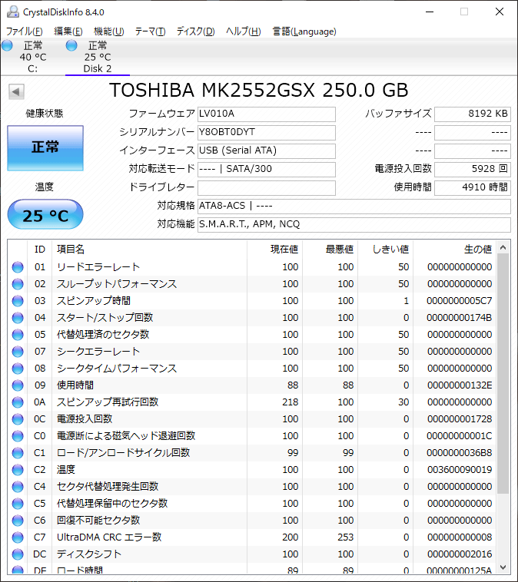Click worst value 253 in row C7
This screenshot has width=518, height=582.
click(x=346, y=537)
